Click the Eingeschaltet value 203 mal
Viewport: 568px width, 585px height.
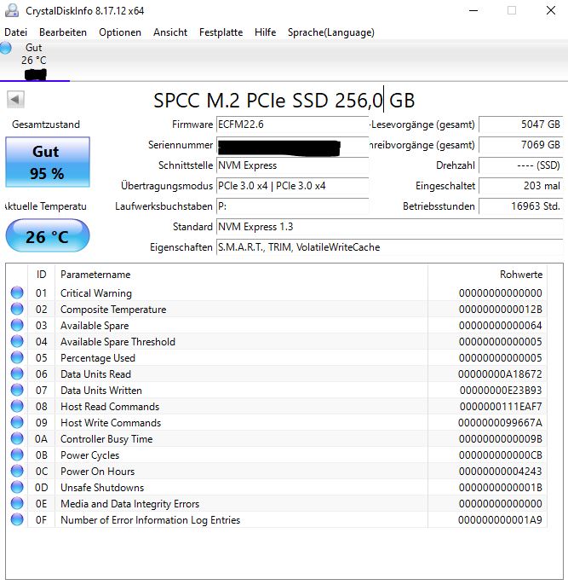(520, 186)
